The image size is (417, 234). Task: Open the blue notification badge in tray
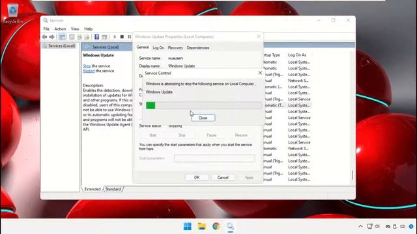point(411,226)
